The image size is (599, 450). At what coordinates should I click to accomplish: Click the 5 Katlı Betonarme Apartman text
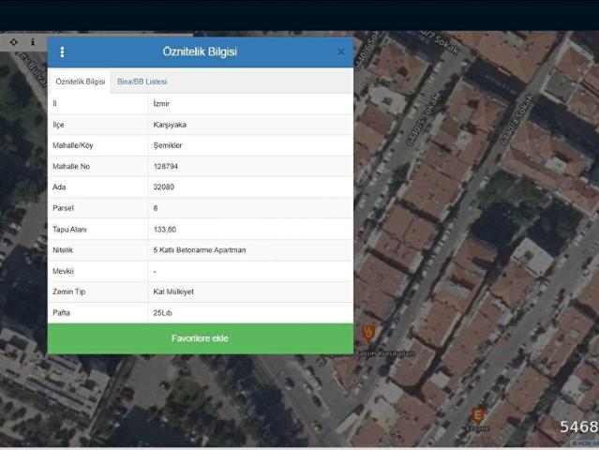tap(199, 250)
